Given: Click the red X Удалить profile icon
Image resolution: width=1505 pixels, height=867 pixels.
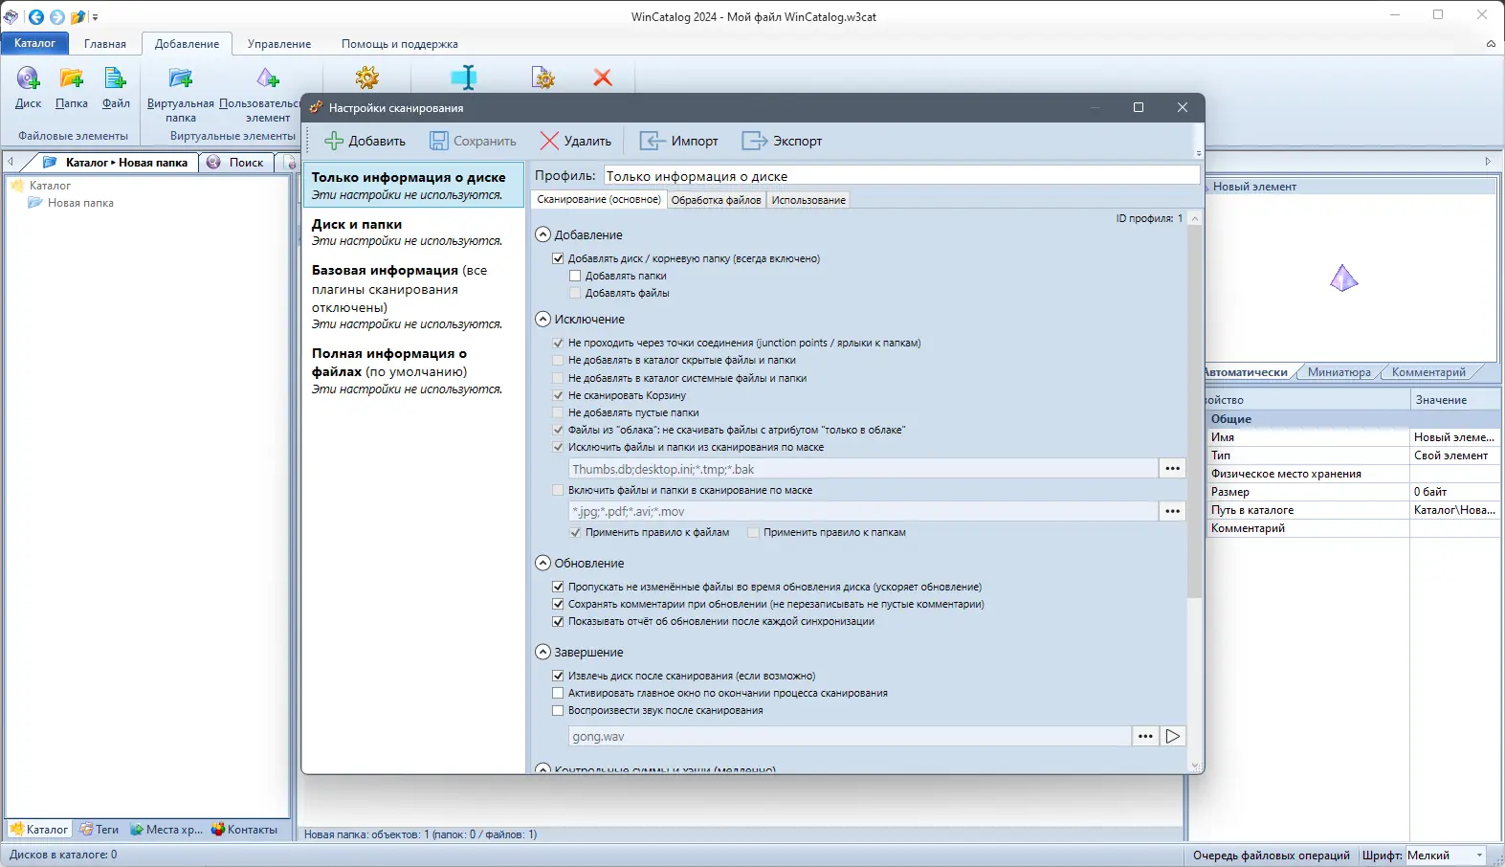Looking at the screenshot, I should [549, 141].
